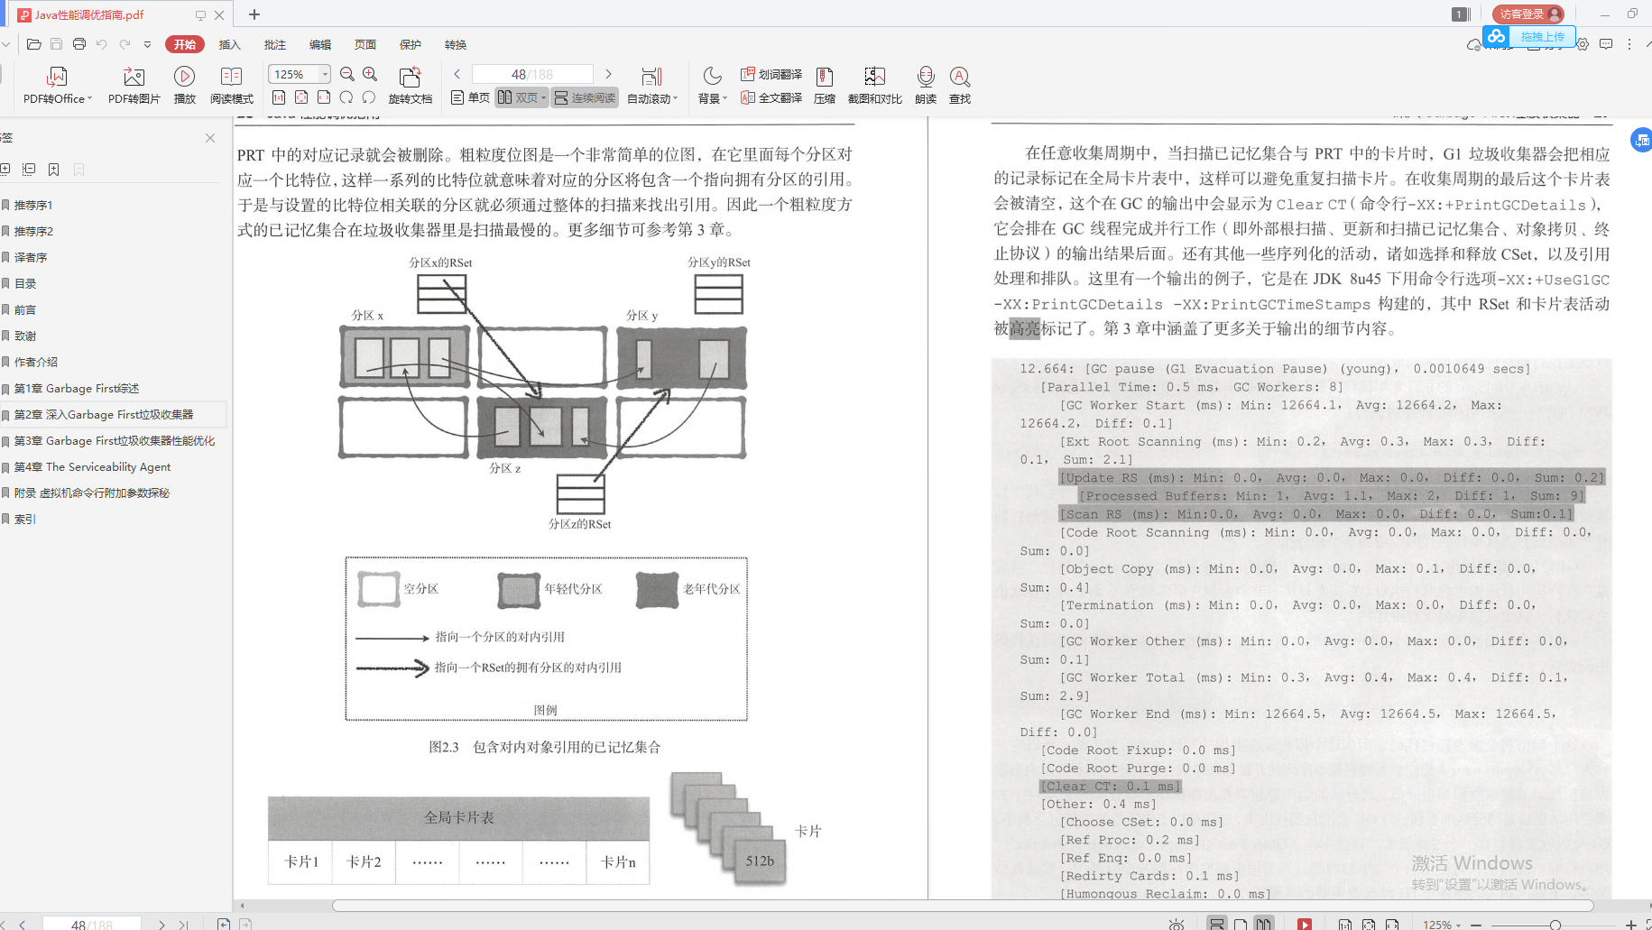The image size is (1652, 930).
Task: Open 全文翻译 full-text translation
Action: [771, 97]
